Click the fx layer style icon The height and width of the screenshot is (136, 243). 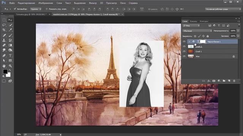pyautogui.click(x=209, y=81)
